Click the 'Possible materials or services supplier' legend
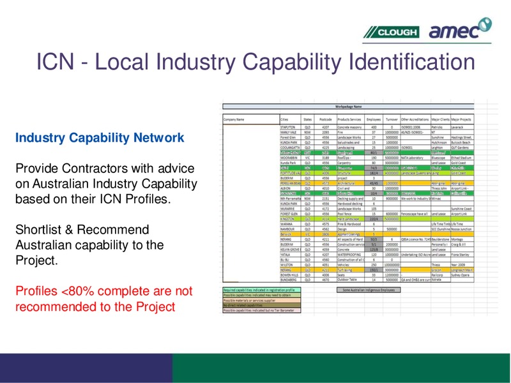The image size is (511, 383). [x=262, y=300]
